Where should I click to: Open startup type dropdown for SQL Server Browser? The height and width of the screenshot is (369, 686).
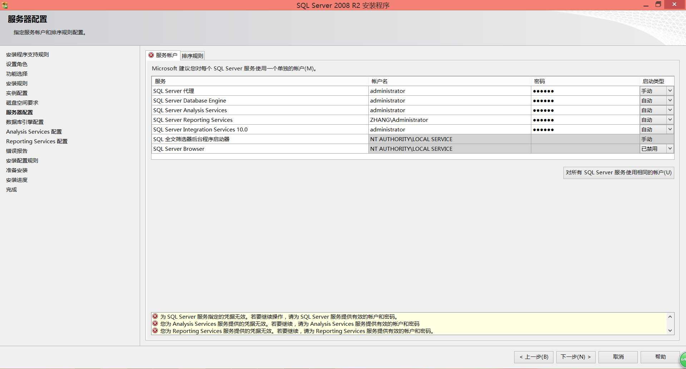pyautogui.click(x=670, y=149)
